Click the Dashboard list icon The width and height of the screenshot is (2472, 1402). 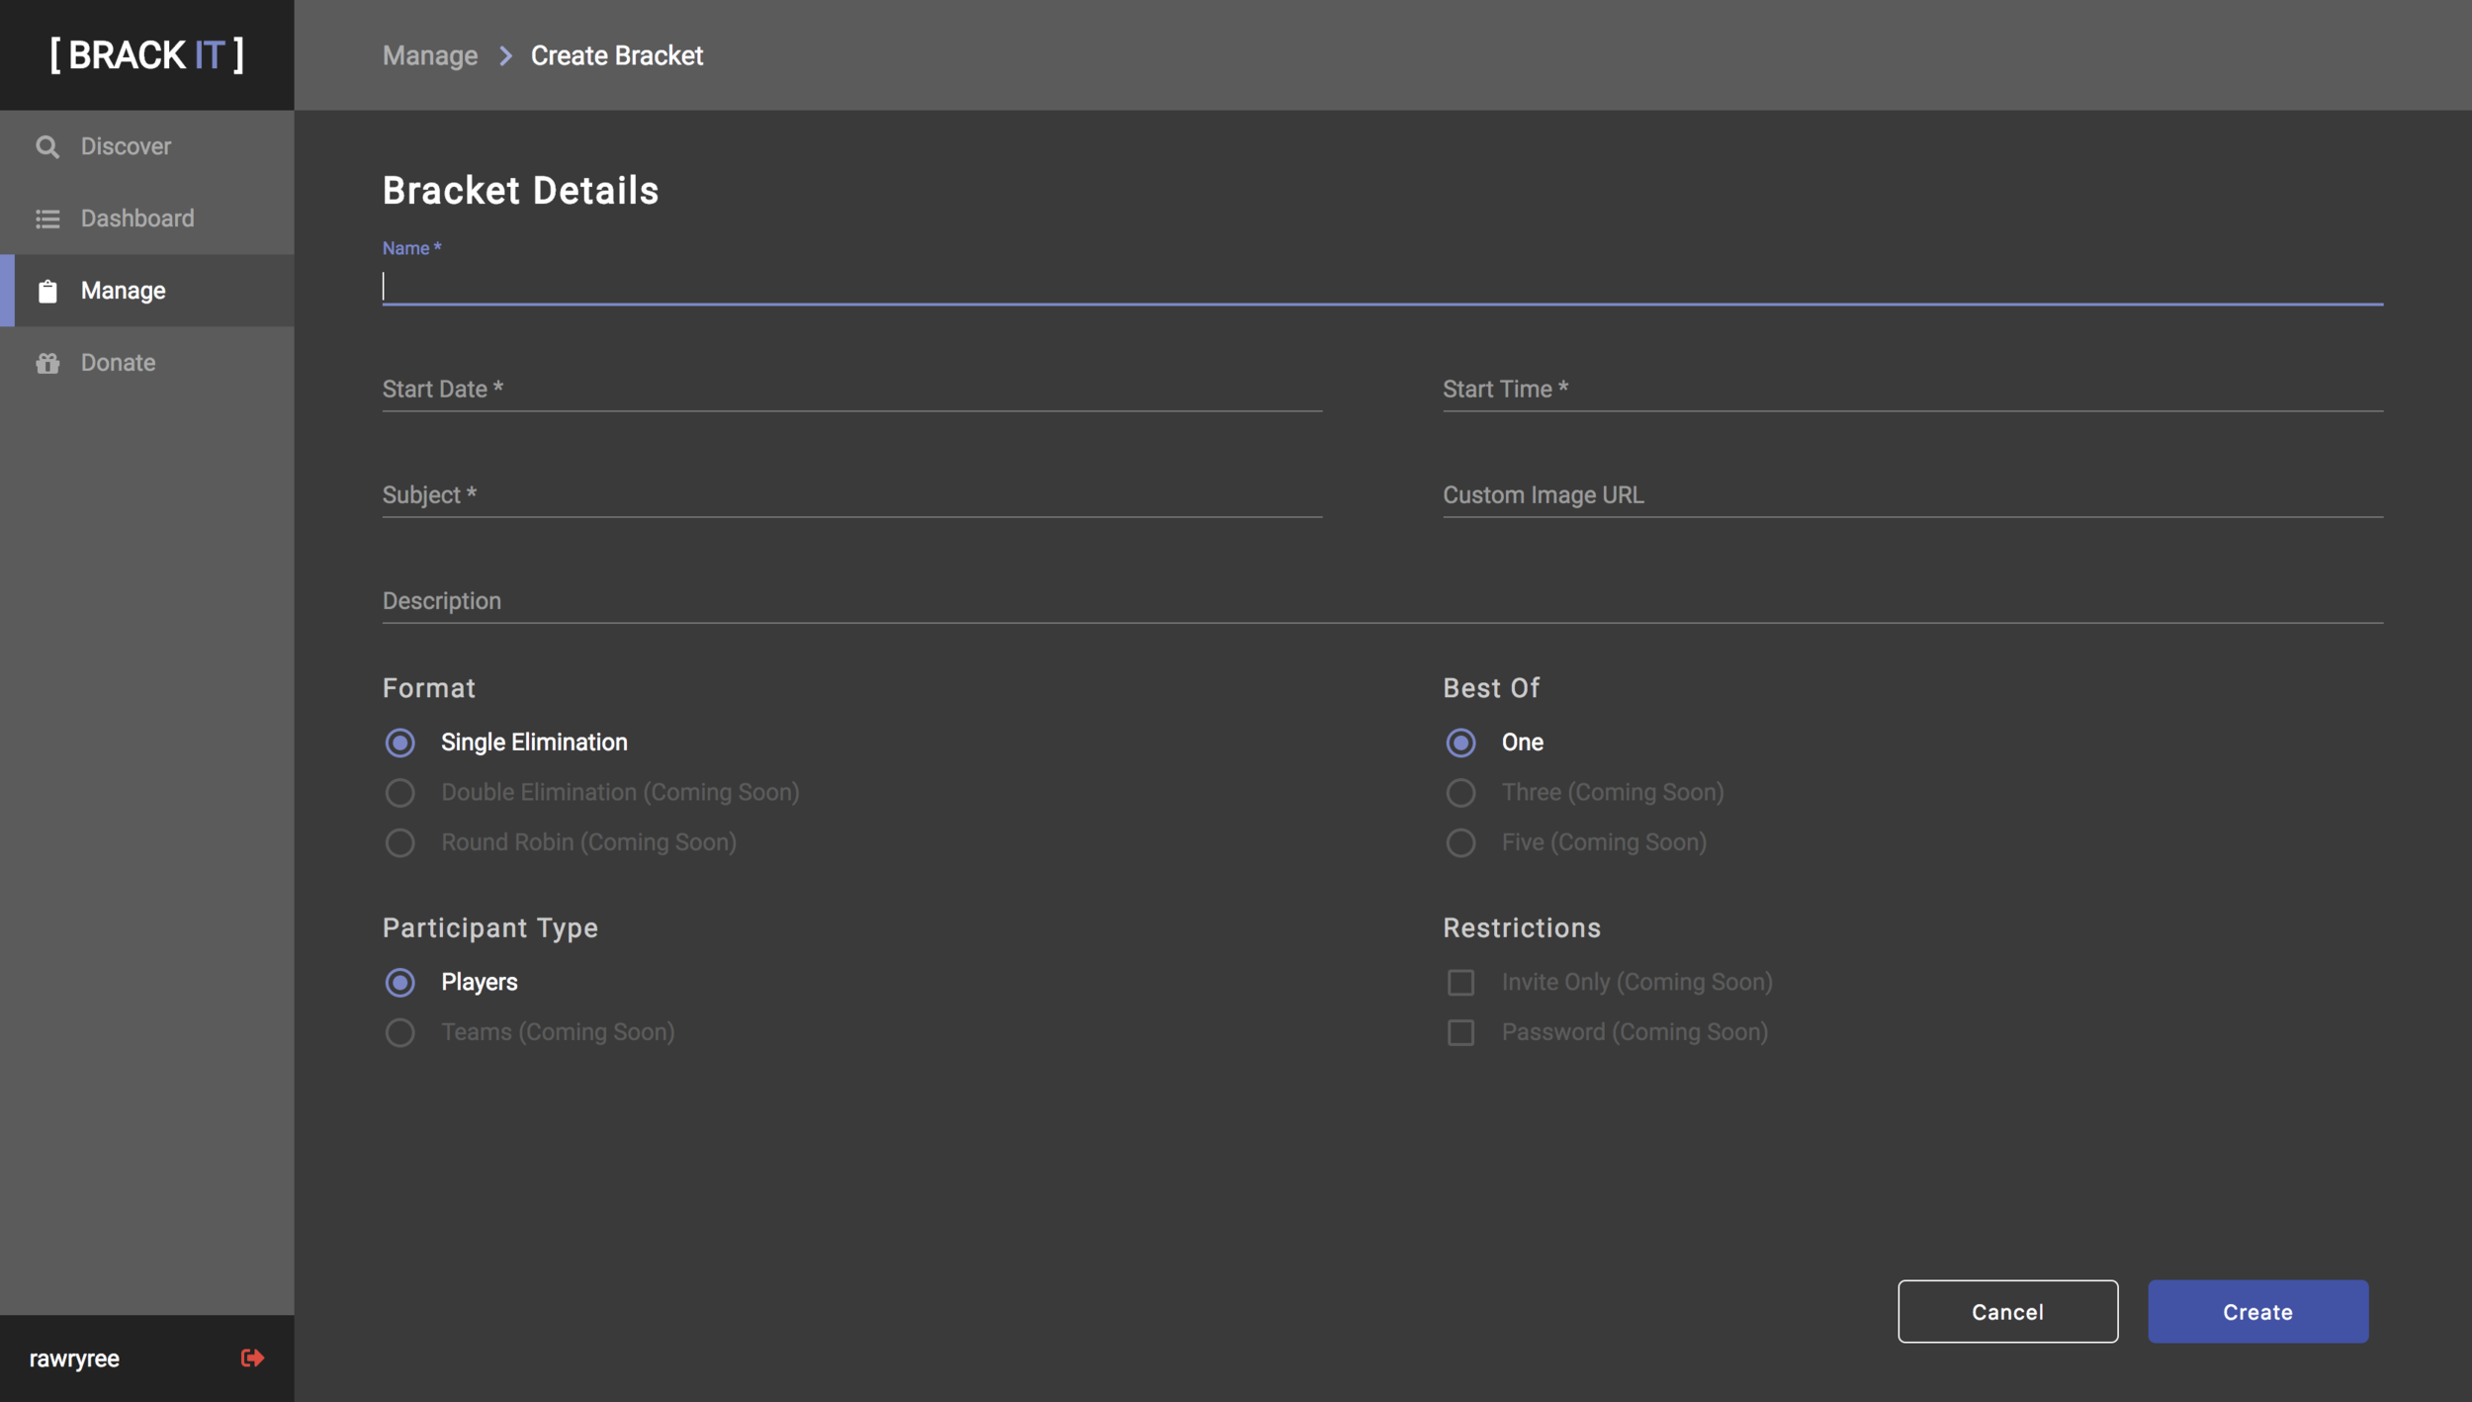coord(47,219)
